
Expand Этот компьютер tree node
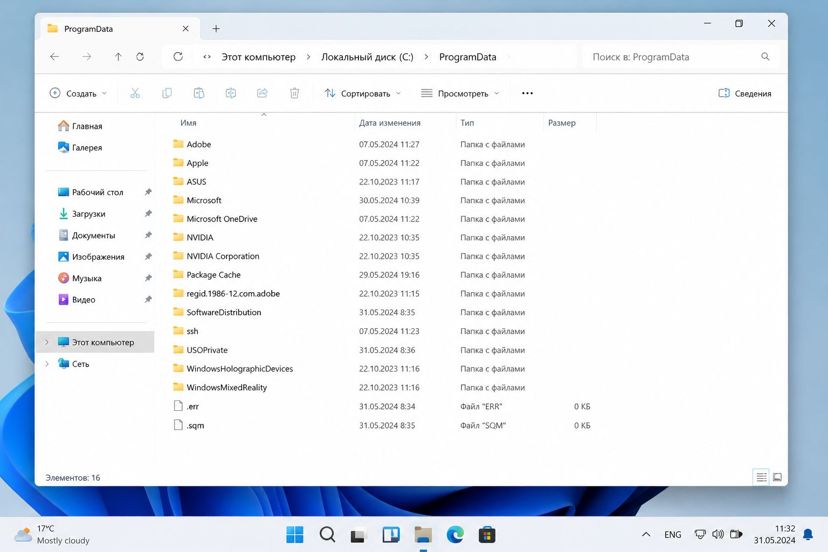point(47,342)
